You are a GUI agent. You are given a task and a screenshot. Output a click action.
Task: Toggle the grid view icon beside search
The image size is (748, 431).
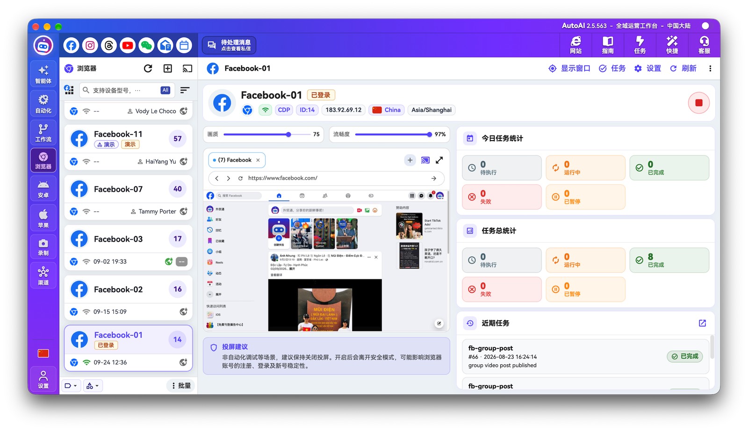tap(69, 90)
